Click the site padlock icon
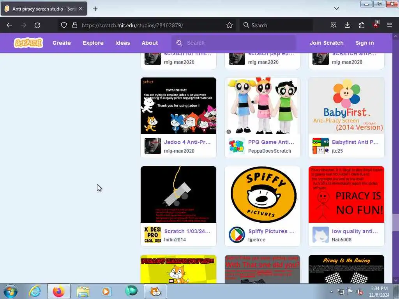The image size is (399, 299). (74, 25)
